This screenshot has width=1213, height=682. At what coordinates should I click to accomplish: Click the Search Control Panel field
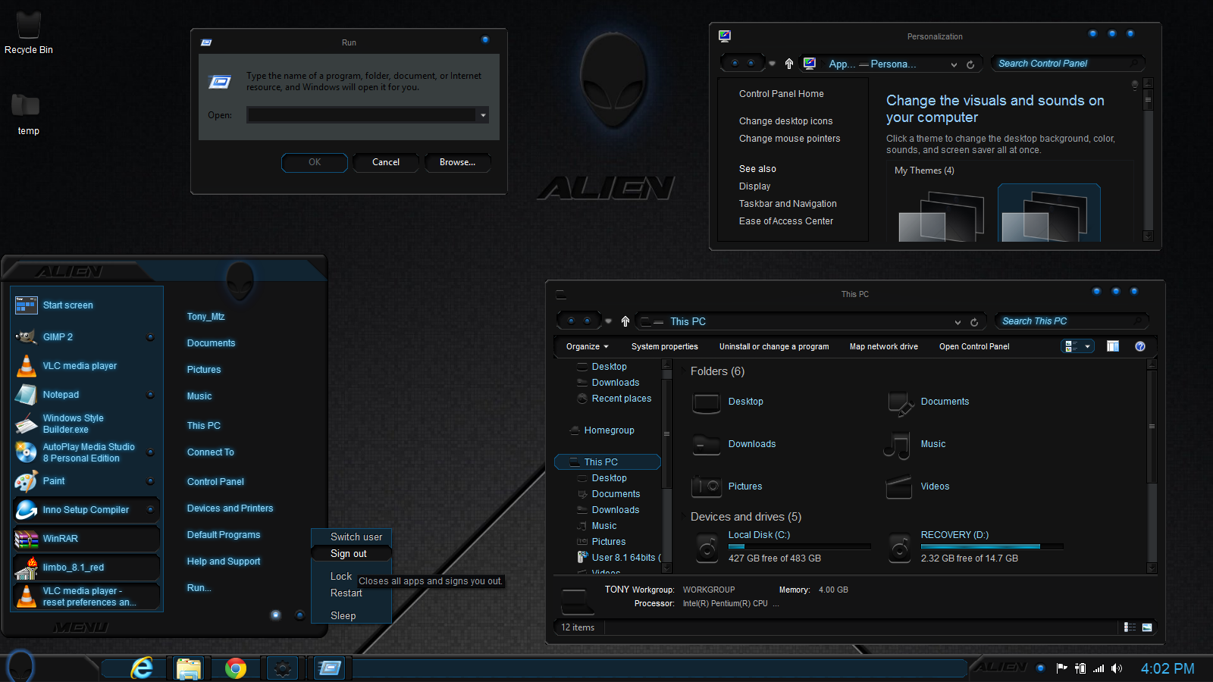tap(1061, 64)
